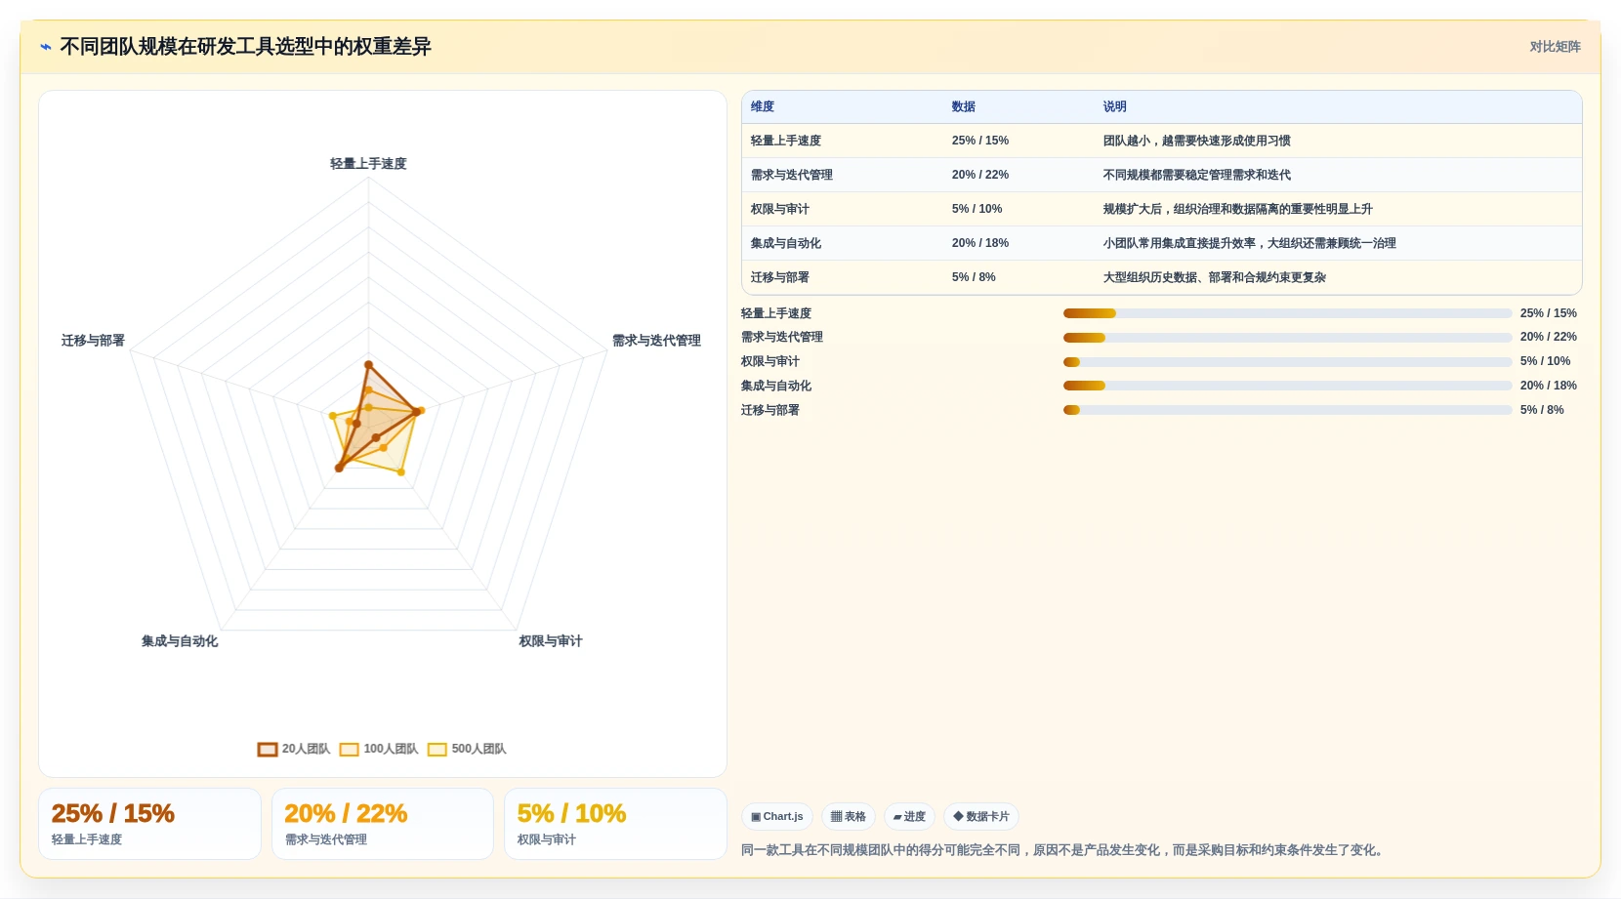Click the description starting with 规模扩大后

coord(1238,209)
